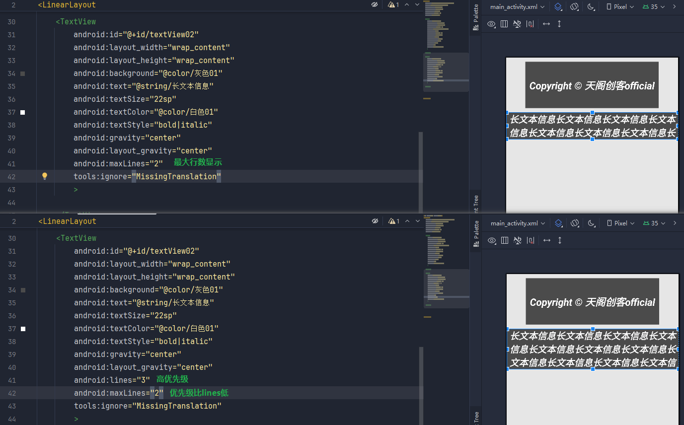The width and height of the screenshot is (684, 425).
Task: Open the warning count indicator in upper editor
Action: pos(394,4)
